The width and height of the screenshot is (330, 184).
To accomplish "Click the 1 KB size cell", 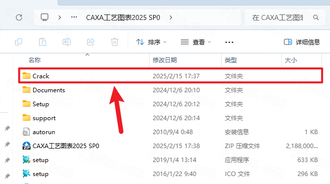I will [x=311, y=132].
